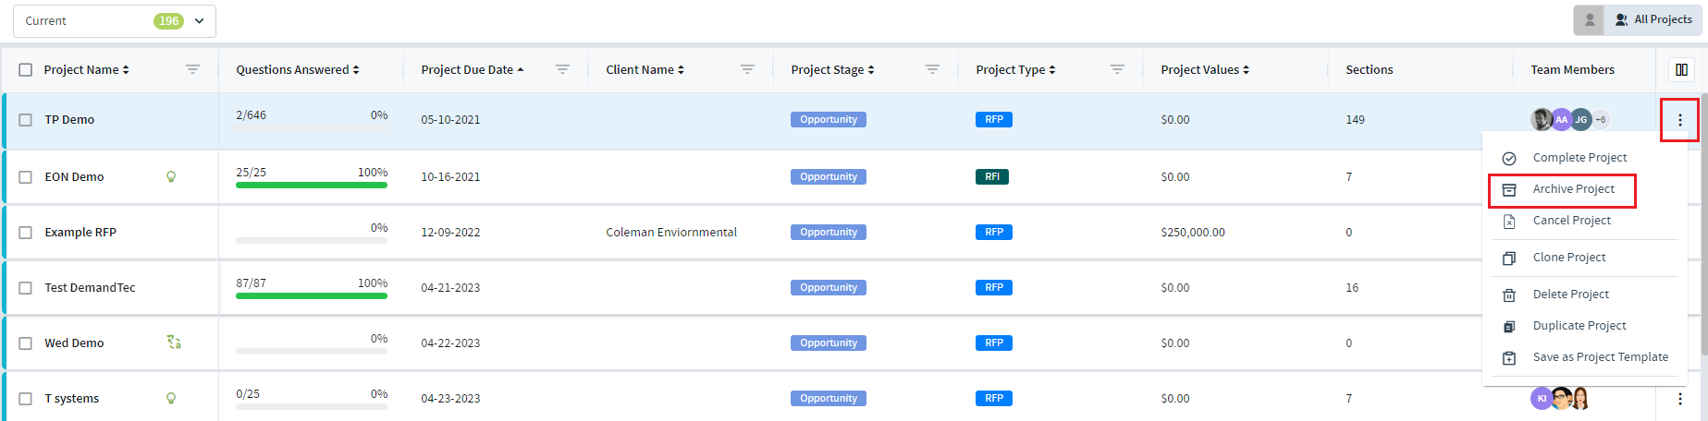Open filter icon on Project Stage column
Screen dimensions: 1708x421
932,69
